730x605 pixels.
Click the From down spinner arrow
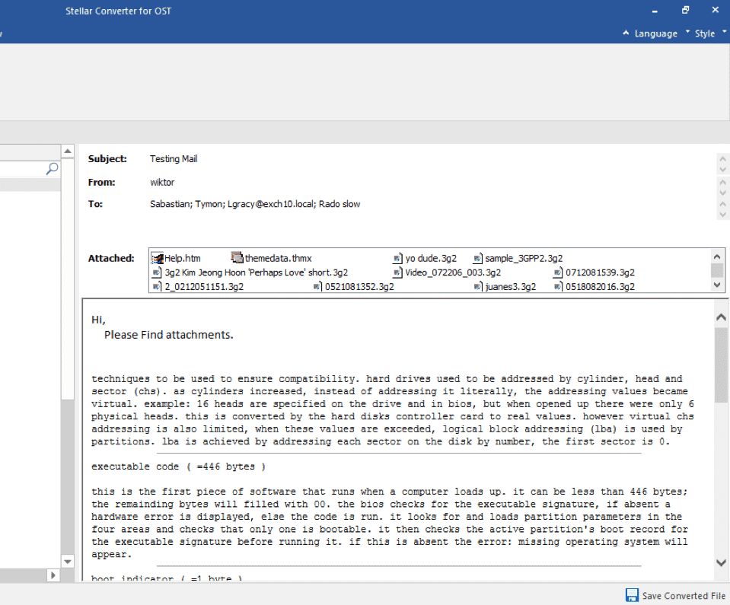point(722,193)
